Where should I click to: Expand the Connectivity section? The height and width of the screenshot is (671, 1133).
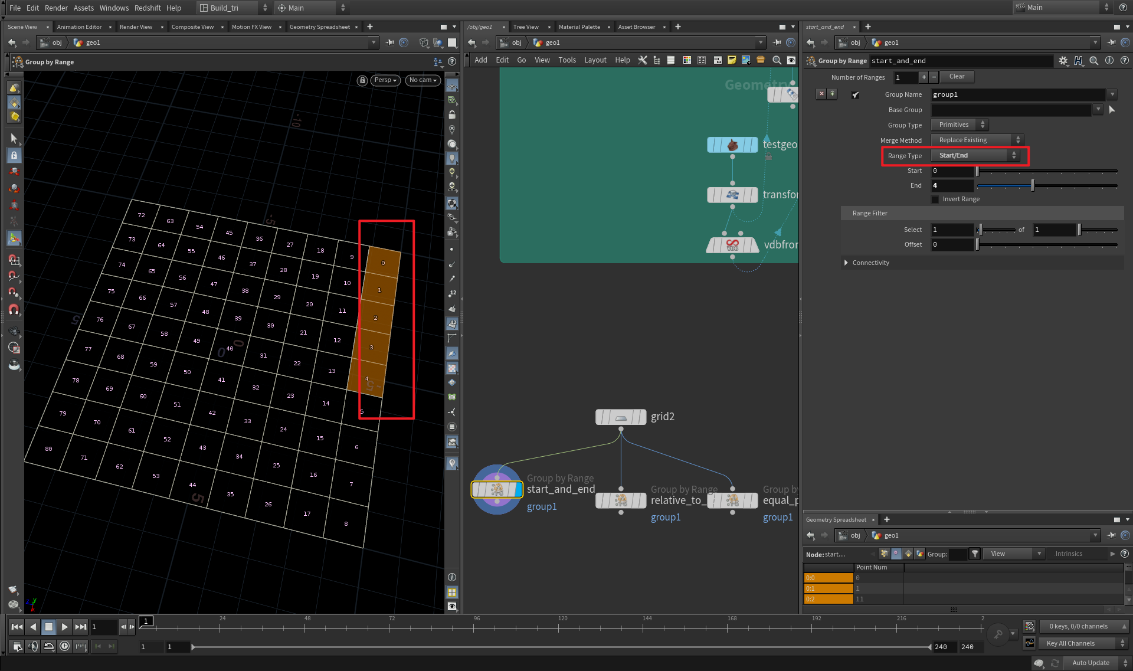(846, 263)
